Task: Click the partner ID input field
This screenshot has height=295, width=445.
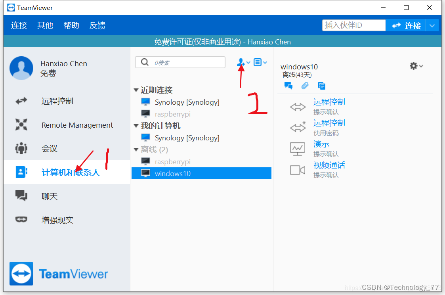Action: click(x=353, y=25)
